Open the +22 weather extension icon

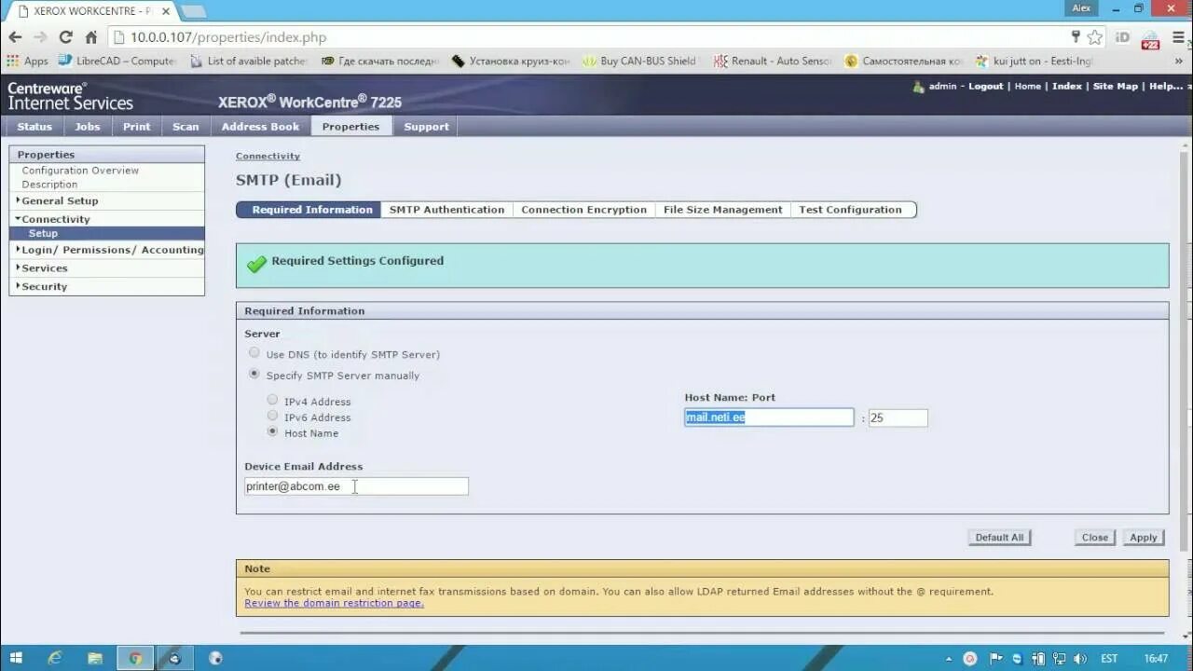click(x=1150, y=38)
